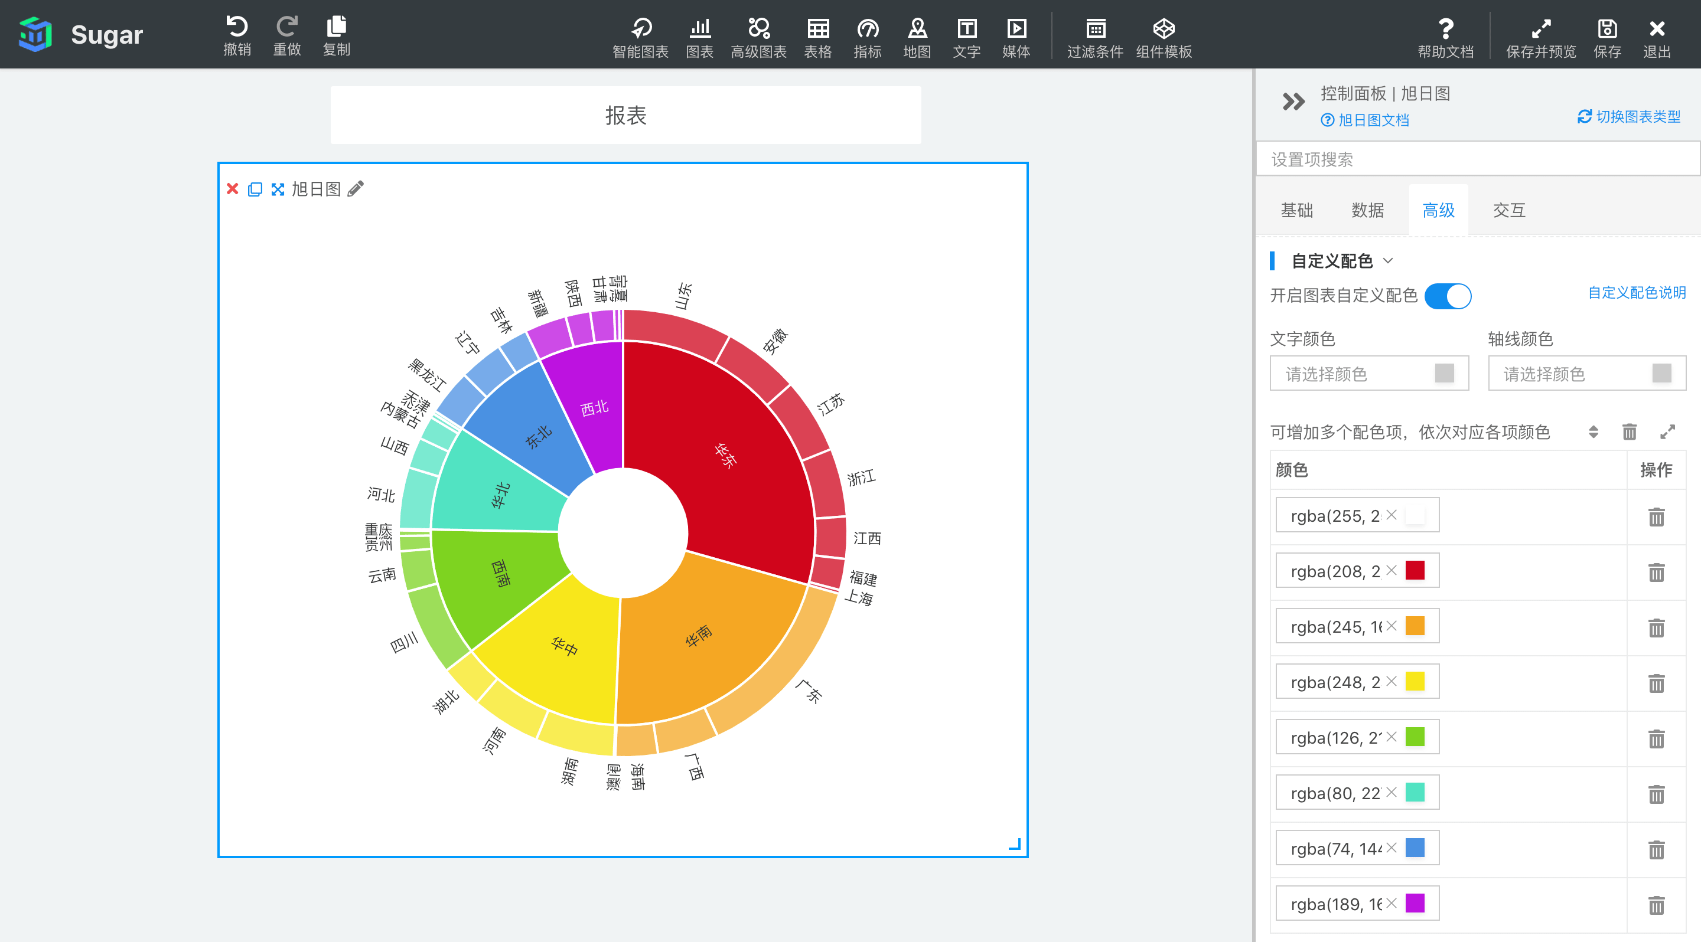The height and width of the screenshot is (942, 1701).
Task: Delete the rgba(208 red color row
Action: 1656,572
